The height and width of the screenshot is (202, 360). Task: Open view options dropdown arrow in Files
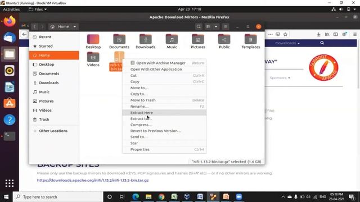click(x=216, y=26)
